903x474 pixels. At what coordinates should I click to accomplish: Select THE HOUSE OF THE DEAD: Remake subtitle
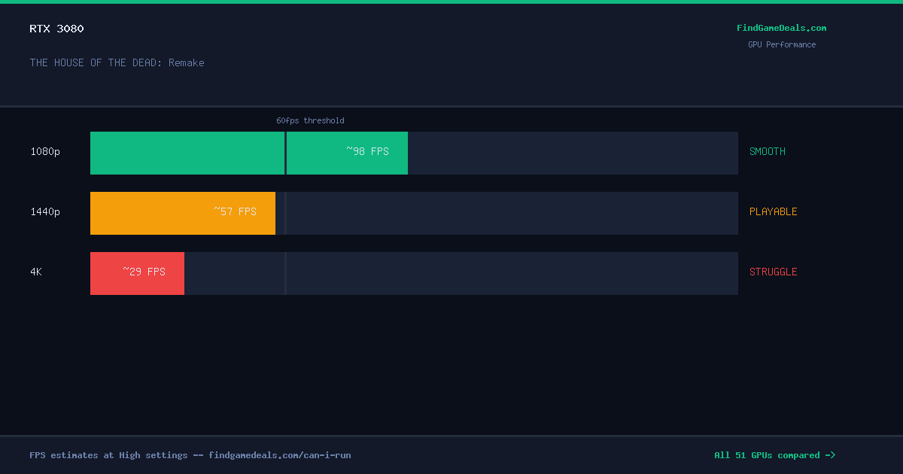coord(117,62)
